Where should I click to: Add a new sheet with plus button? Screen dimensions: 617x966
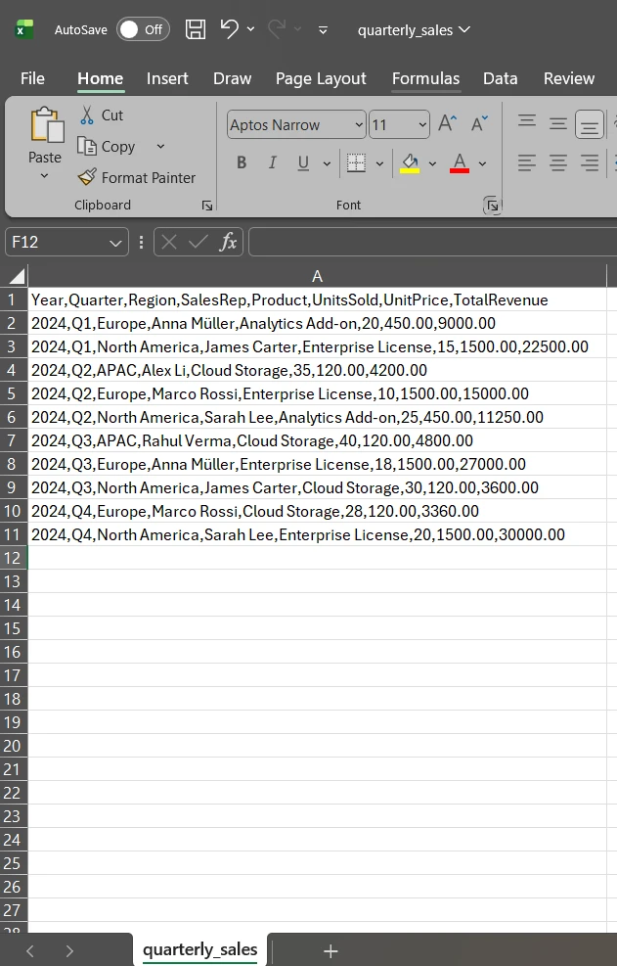point(331,950)
